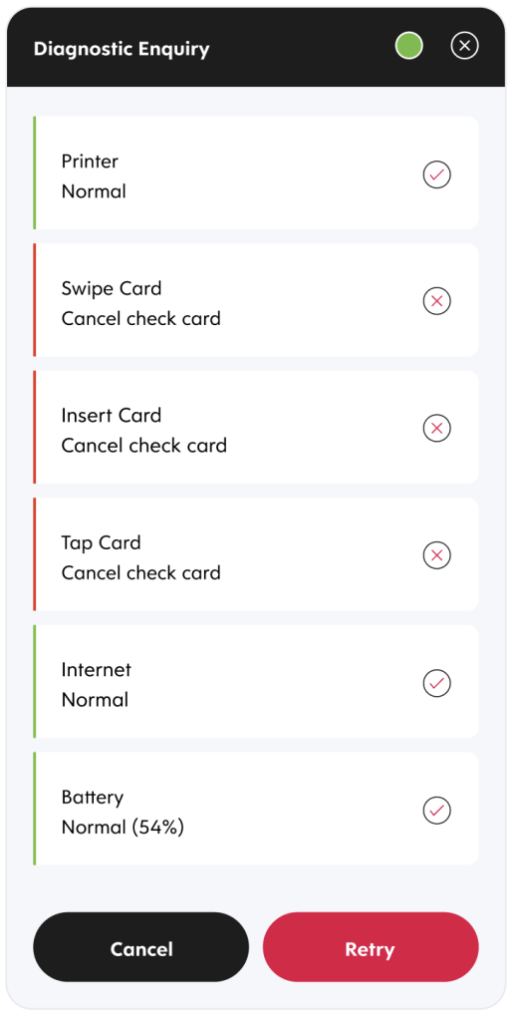Click the Insert Card failed X icon

click(x=437, y=429)
